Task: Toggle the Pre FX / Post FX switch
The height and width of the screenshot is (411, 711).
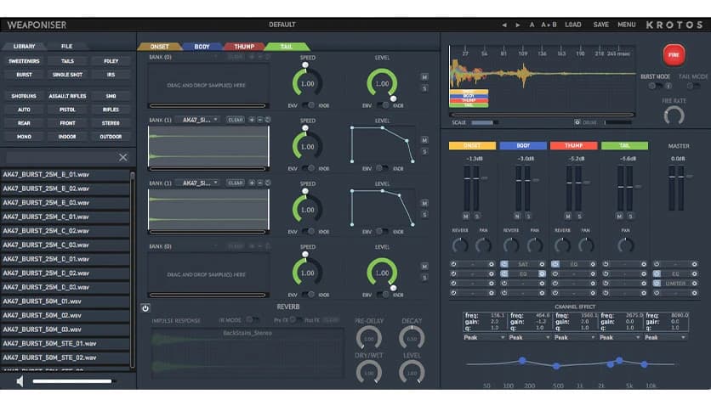Action: point(295,319)
